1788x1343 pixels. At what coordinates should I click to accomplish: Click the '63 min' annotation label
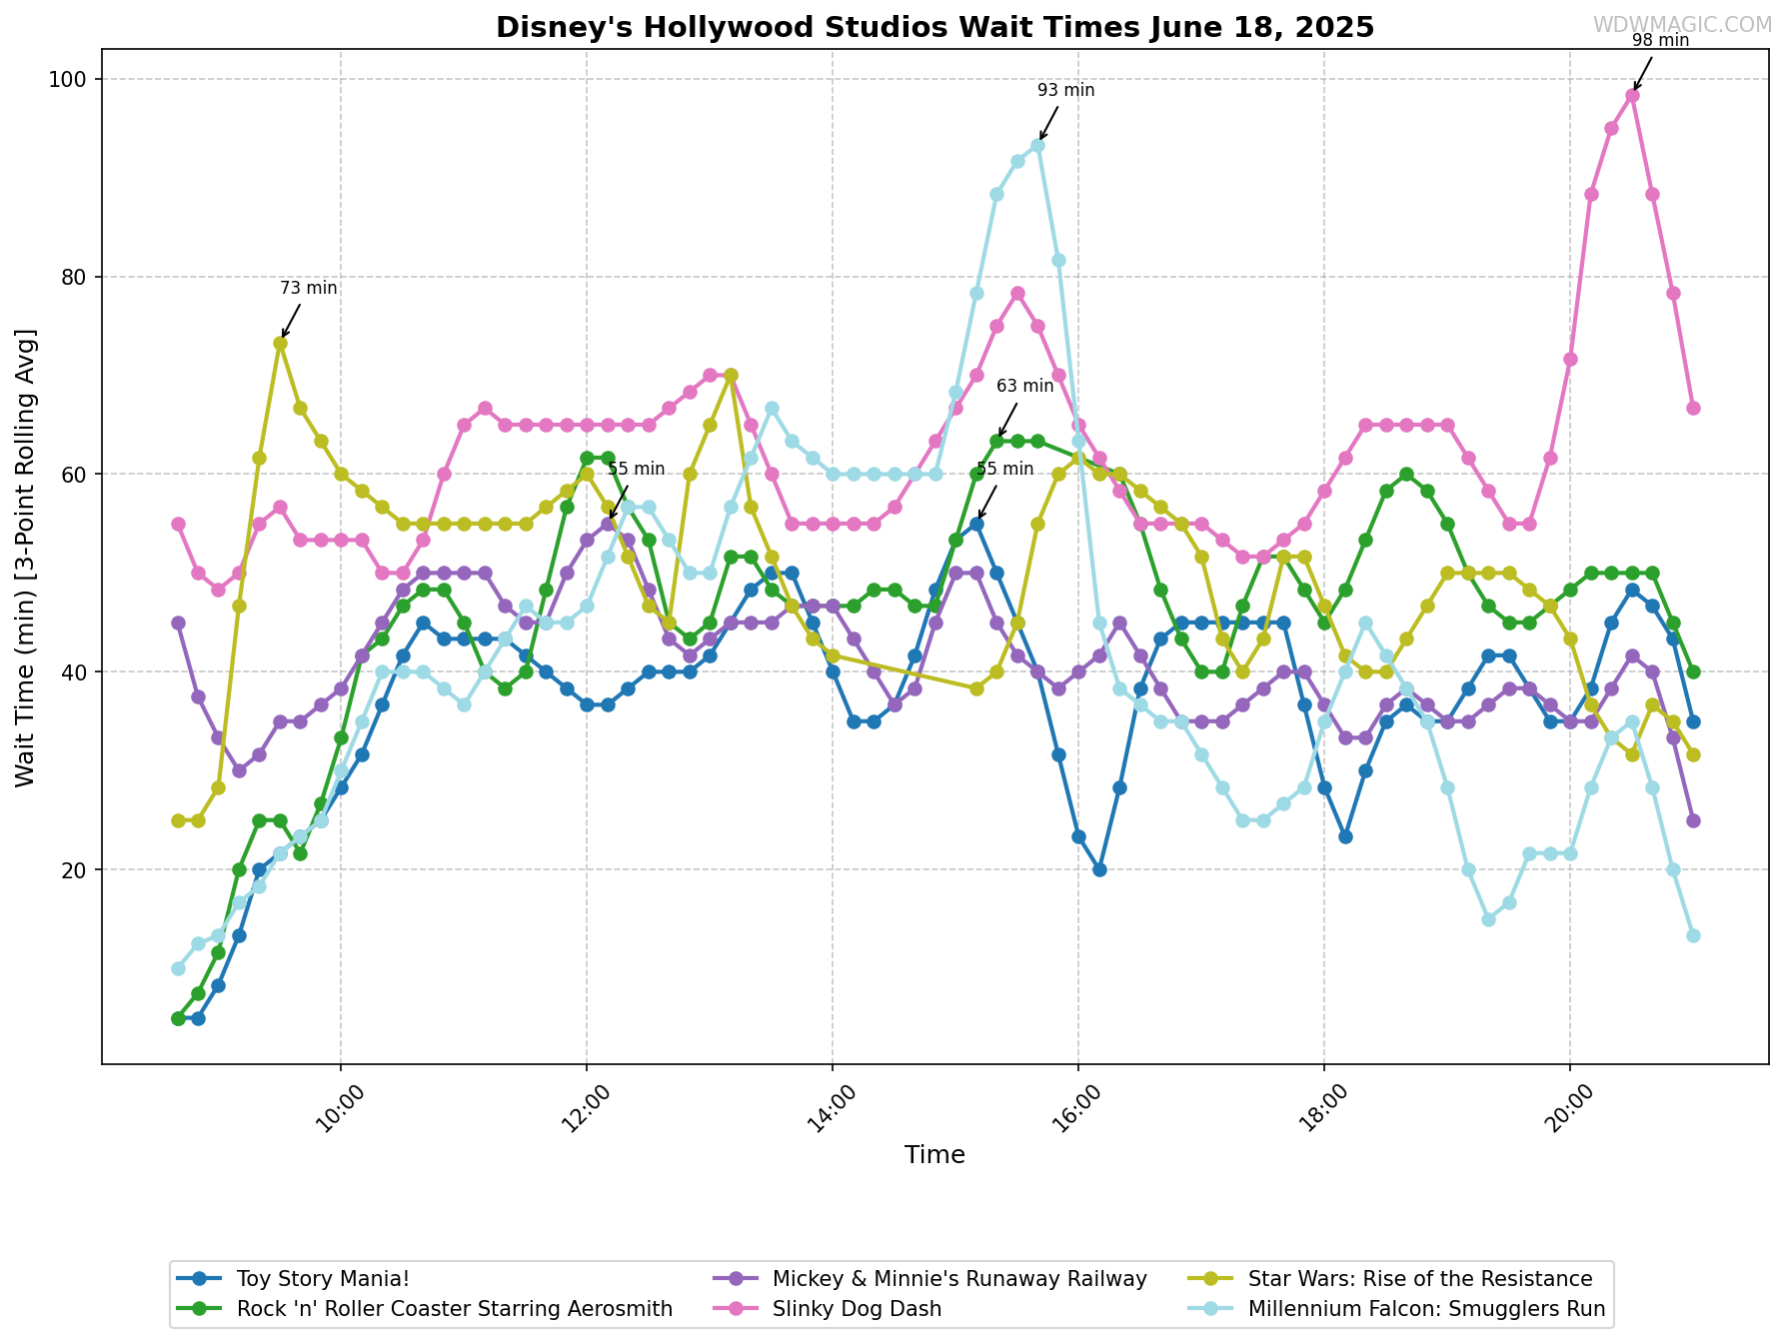1025,386
